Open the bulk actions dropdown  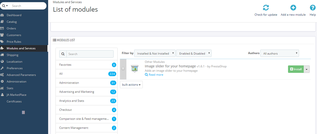tap(132, 84)
